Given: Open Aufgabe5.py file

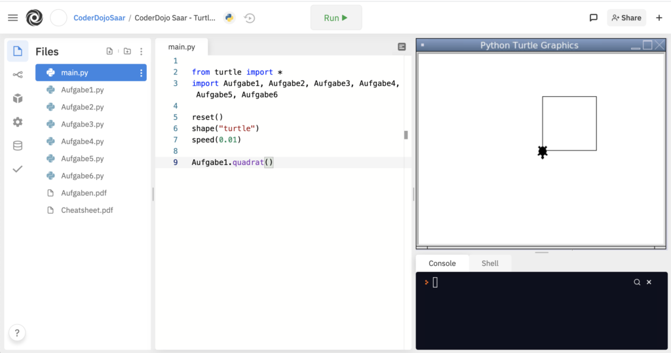Looking at the screenshot, I should tap(82, 158).
